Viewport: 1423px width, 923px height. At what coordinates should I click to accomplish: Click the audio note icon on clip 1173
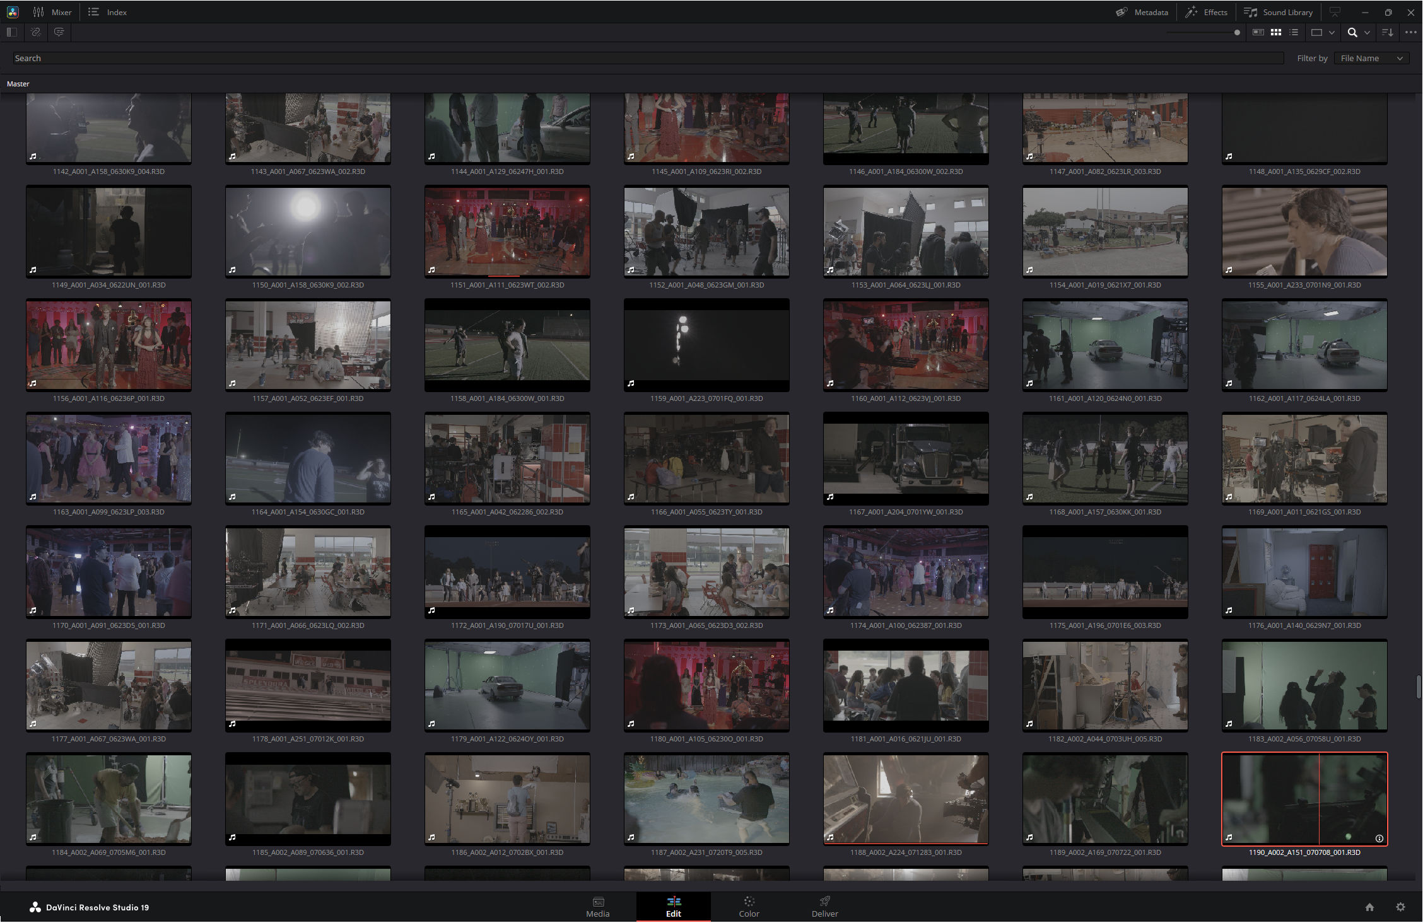point(631,610)
